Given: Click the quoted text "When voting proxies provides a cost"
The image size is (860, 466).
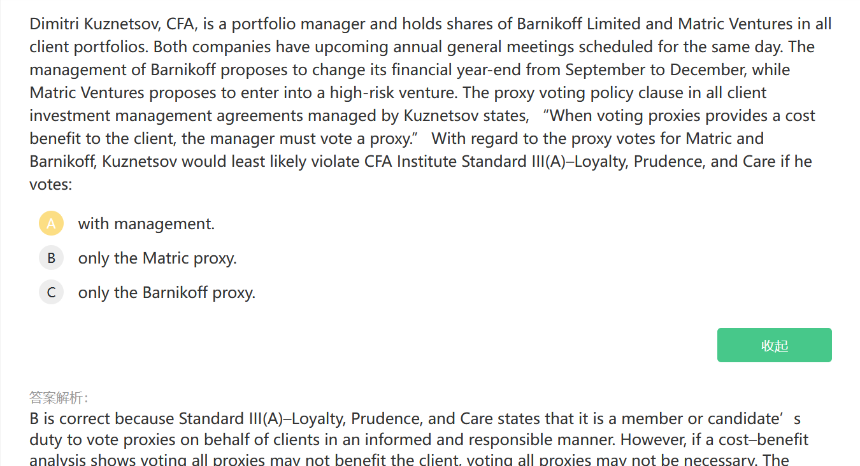Looking at the screenshot, I should (682, 116).
